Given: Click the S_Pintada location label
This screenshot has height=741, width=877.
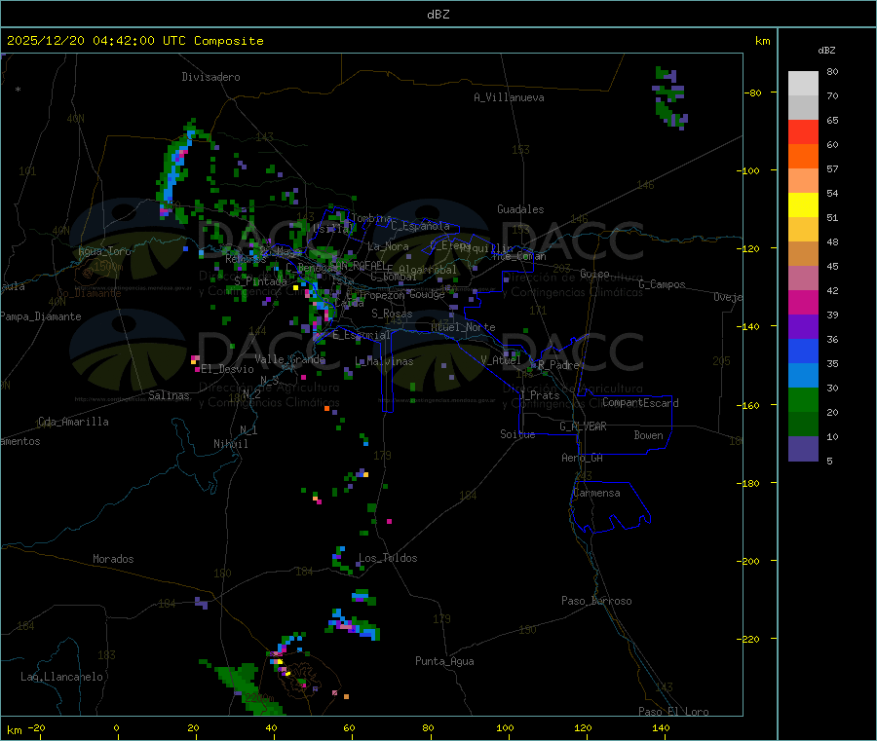Looking at the screenshot, I should tap(260, 281).
